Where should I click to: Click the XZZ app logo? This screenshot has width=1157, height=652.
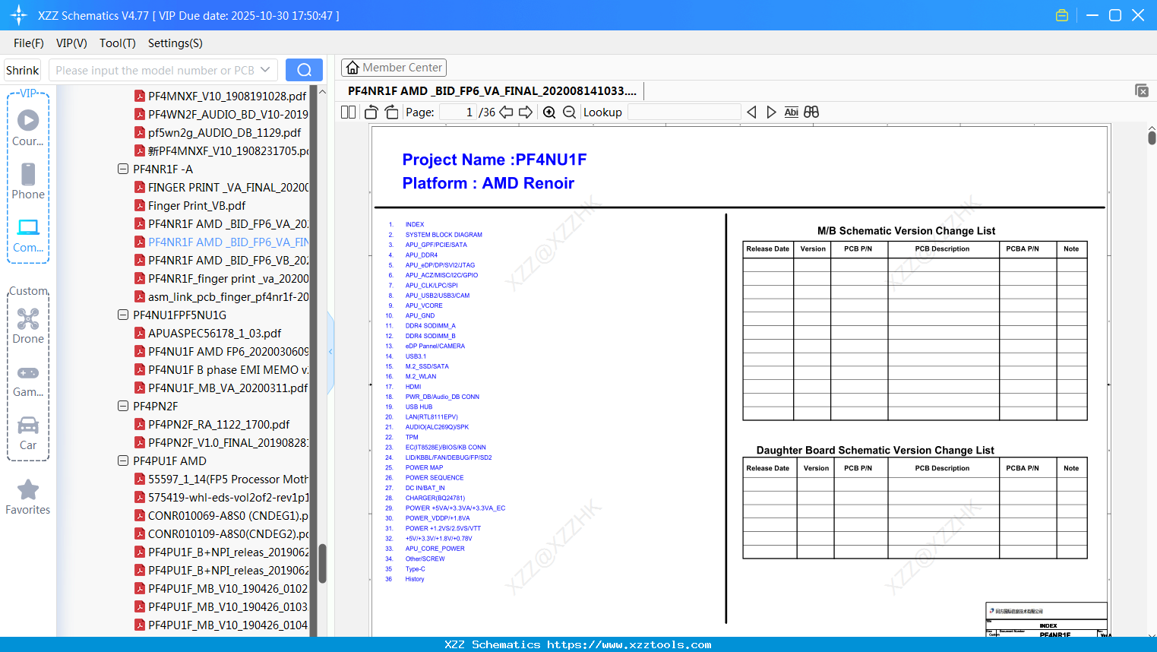pyautogui.click(x=19, y=15)
